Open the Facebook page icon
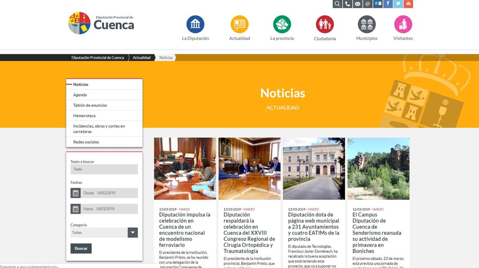 (x=388, y=4)
